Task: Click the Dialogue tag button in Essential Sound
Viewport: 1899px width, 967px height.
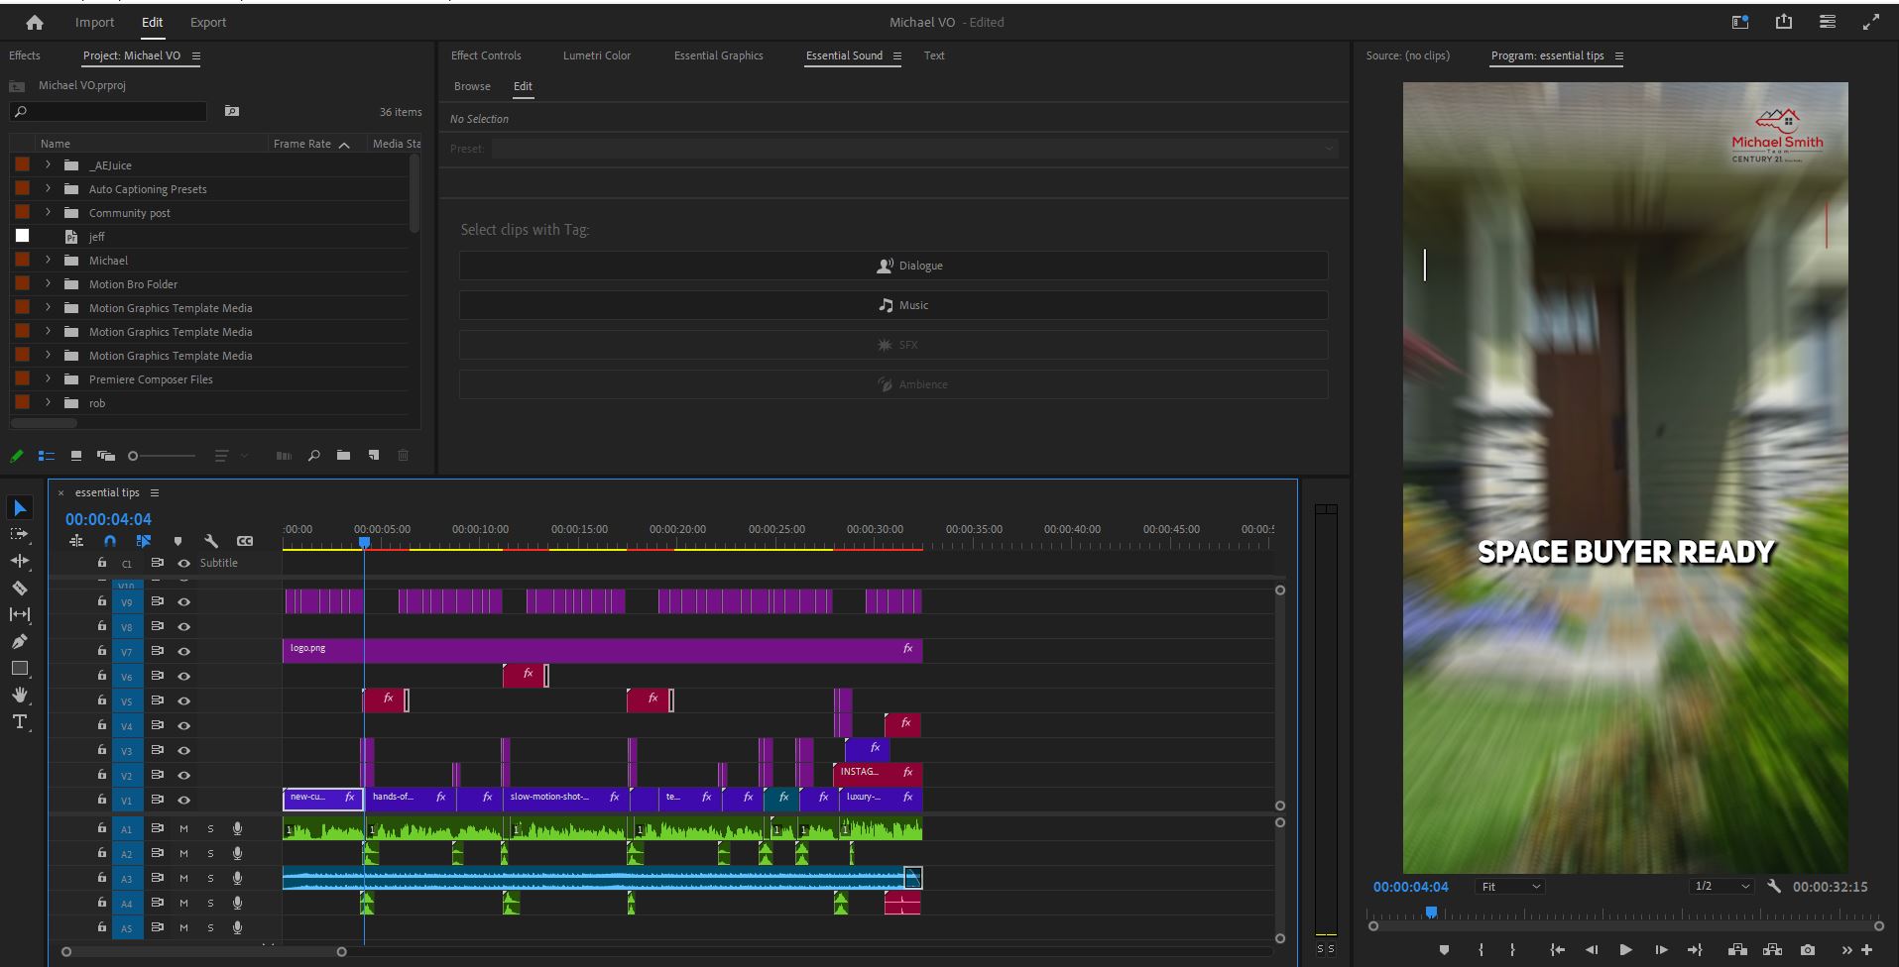Action: [893, 265]
